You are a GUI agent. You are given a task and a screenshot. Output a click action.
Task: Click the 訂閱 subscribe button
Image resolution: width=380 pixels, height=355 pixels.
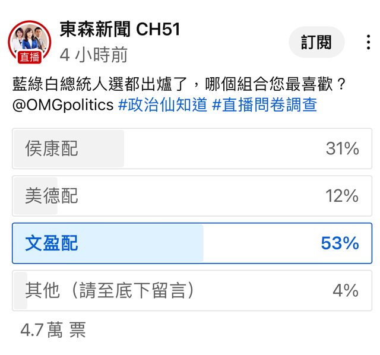pos(316,42)
